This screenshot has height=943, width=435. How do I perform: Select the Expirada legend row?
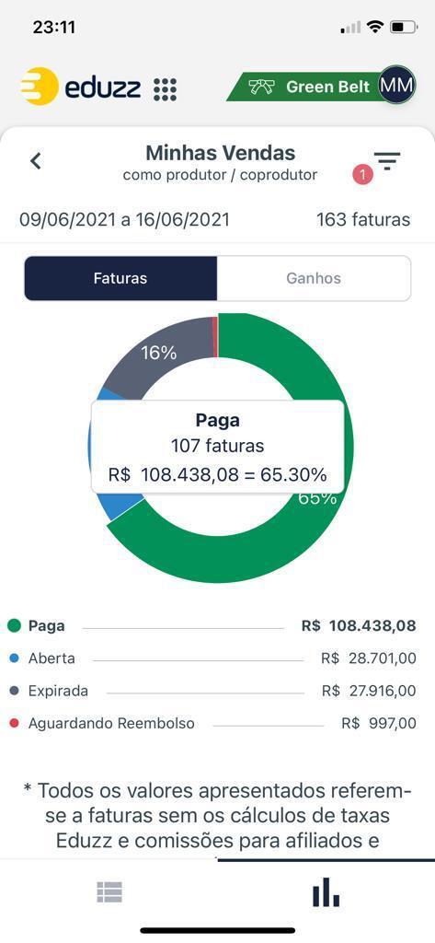(212, 691)
